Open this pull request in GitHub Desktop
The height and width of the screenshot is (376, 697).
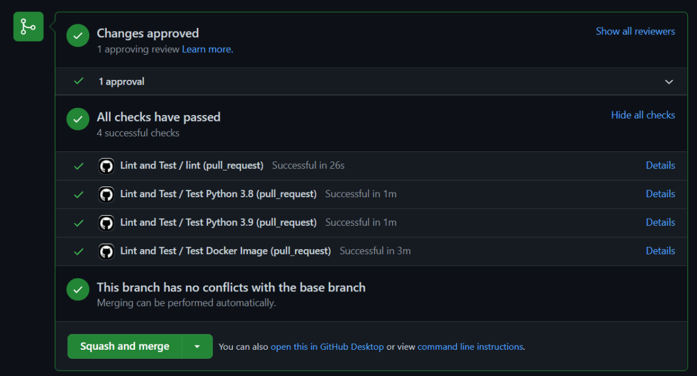point(327,346)
